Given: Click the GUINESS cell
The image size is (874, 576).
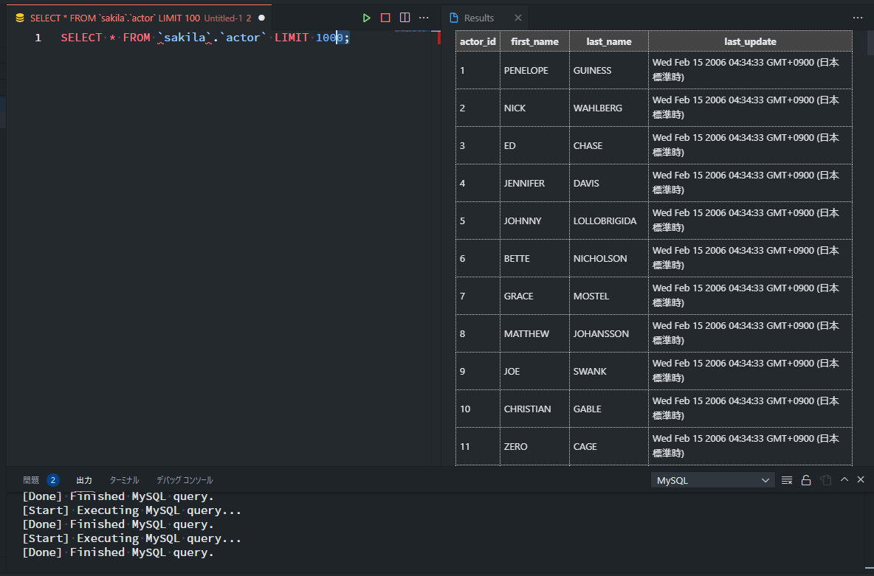Looking at the screenshot, I should [x=609, y=70].
